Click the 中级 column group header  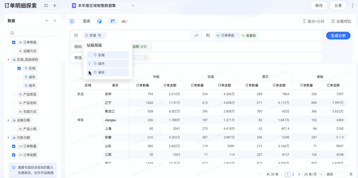coord(156,77)
